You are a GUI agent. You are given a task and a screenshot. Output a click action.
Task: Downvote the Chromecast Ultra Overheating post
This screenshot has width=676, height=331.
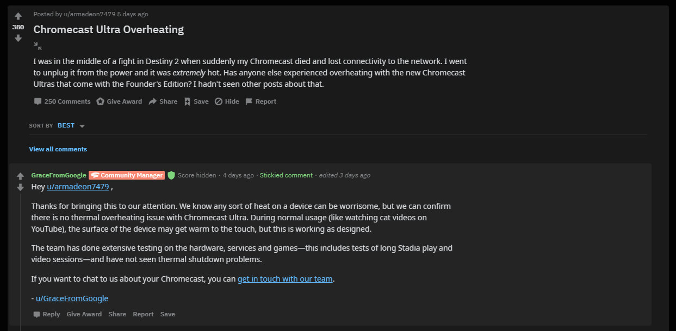18,38
